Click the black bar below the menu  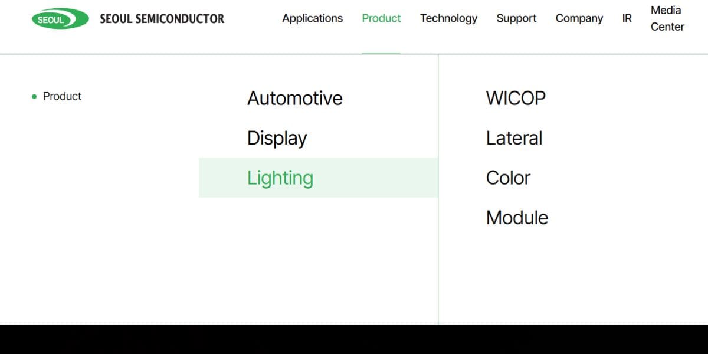pyautogui.click(x=354, y=339)
